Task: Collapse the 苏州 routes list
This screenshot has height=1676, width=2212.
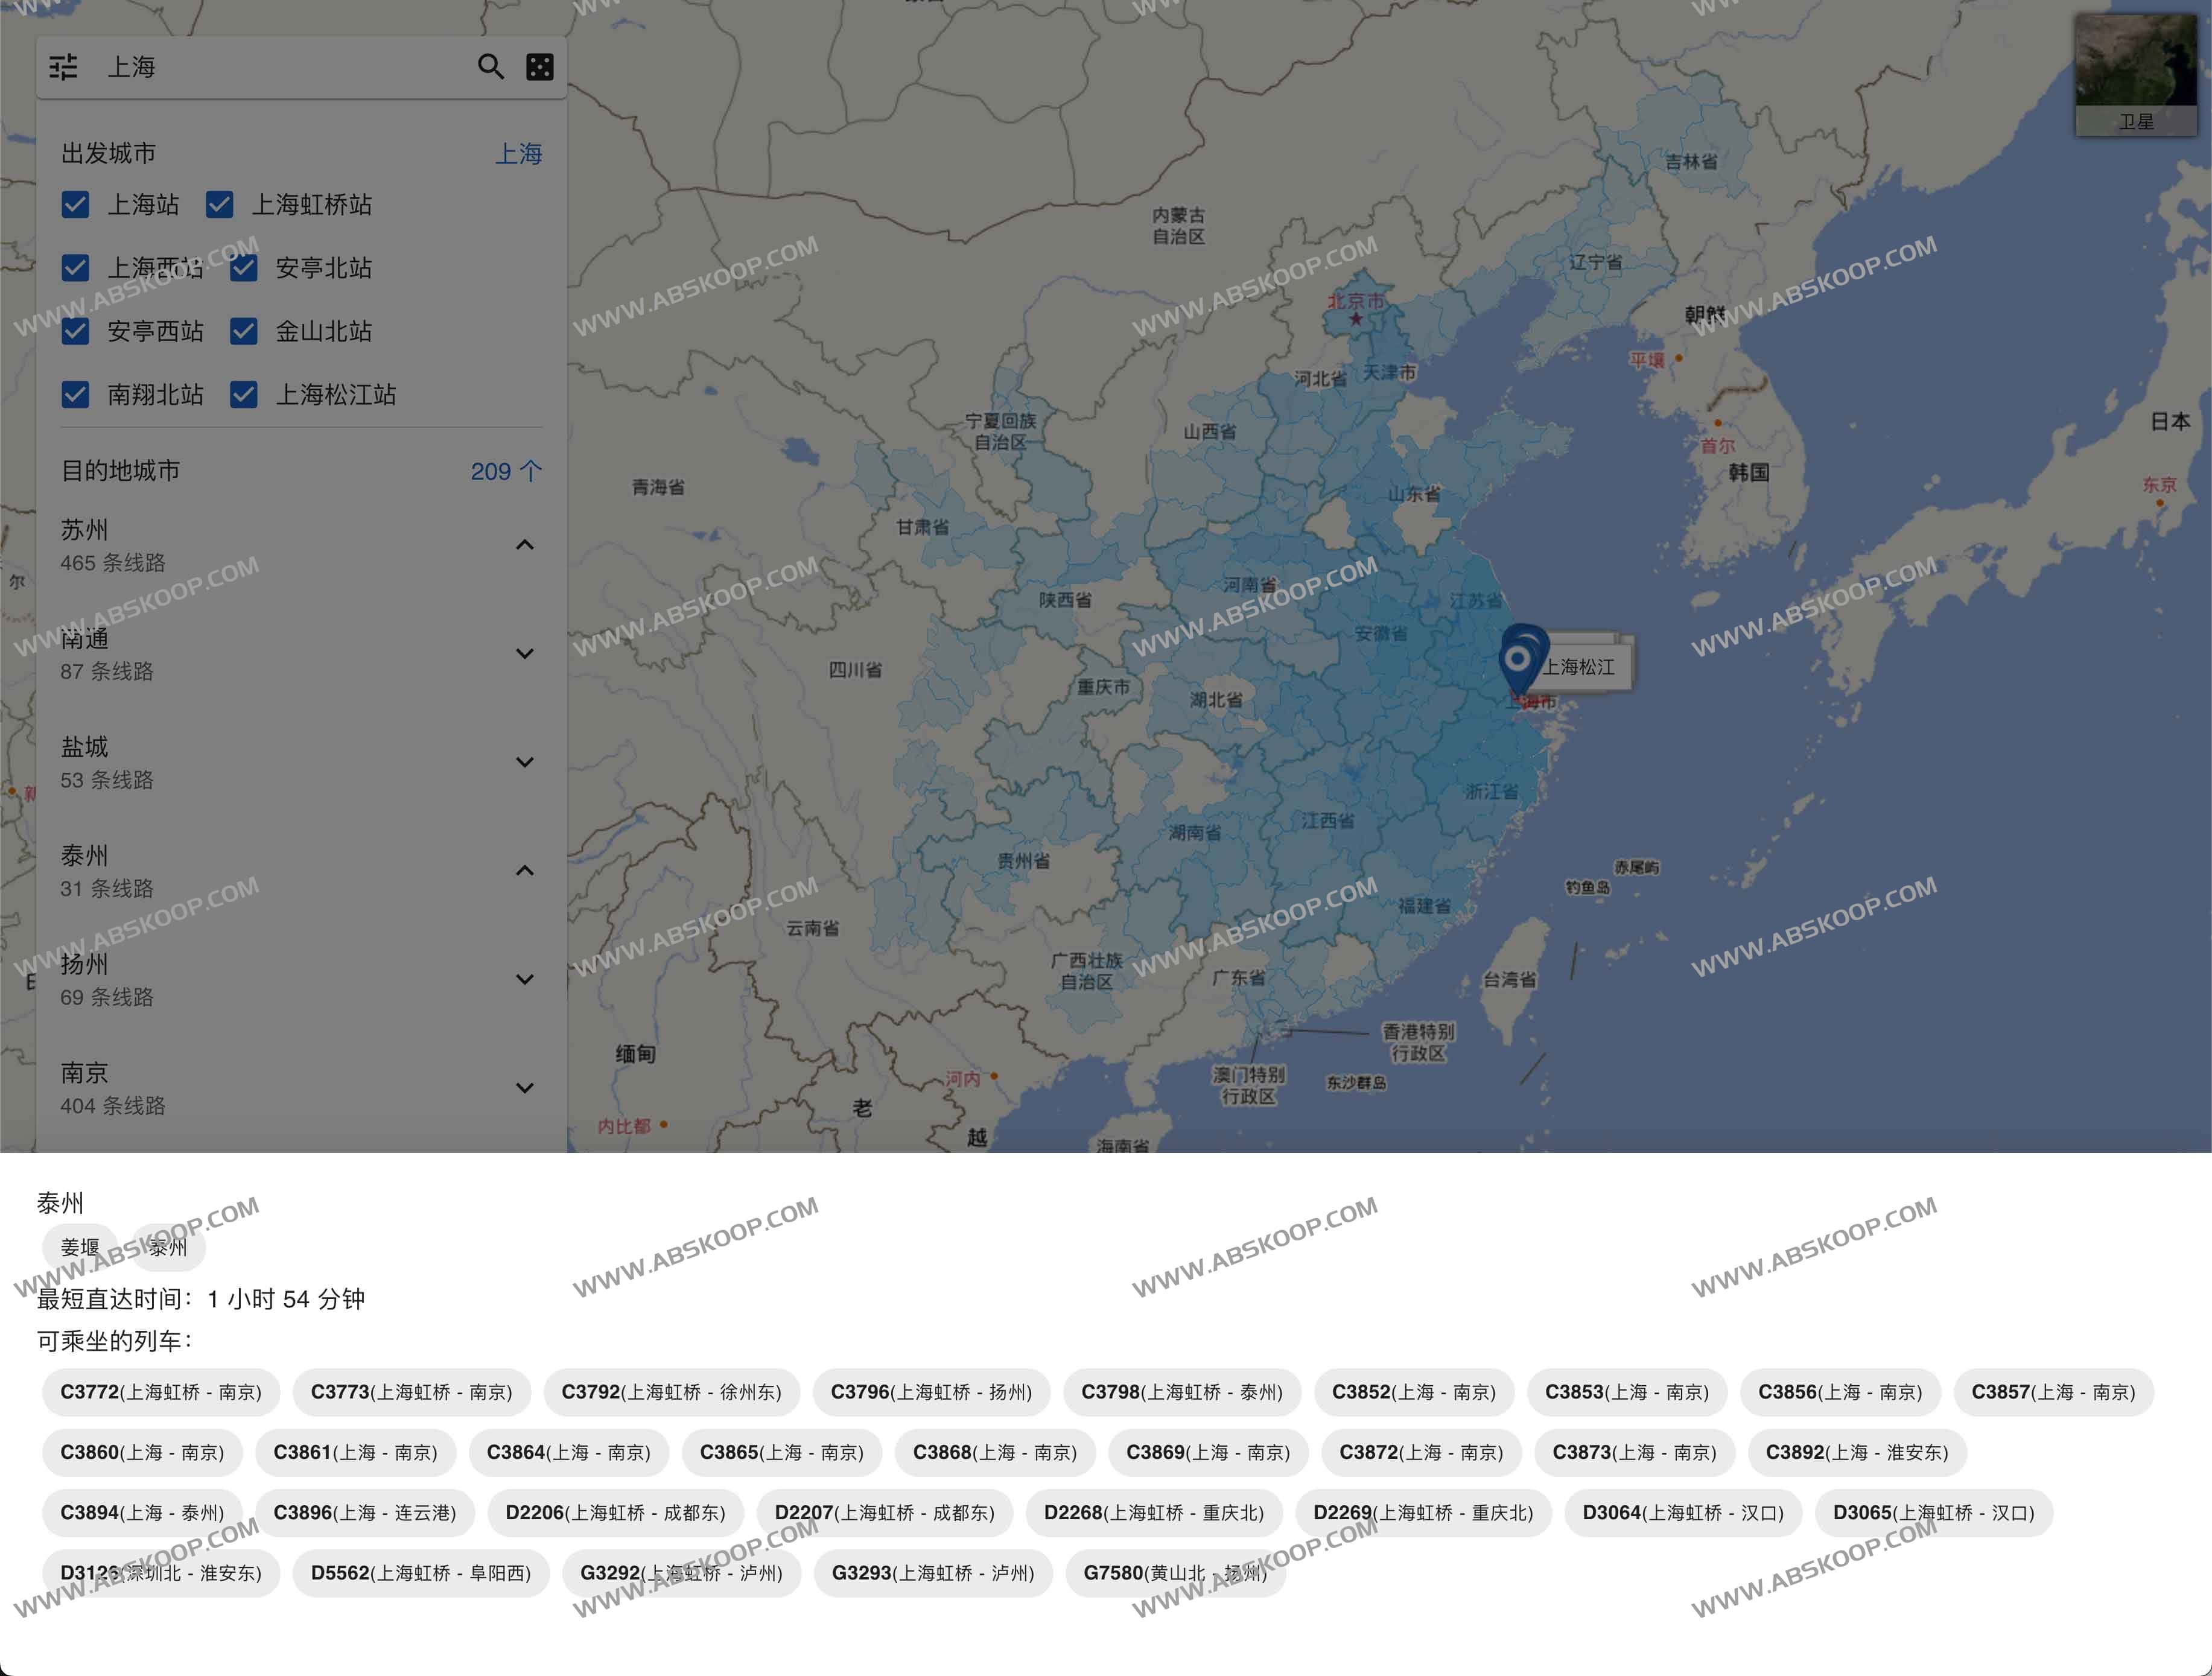Action: [x=524, y=545]
